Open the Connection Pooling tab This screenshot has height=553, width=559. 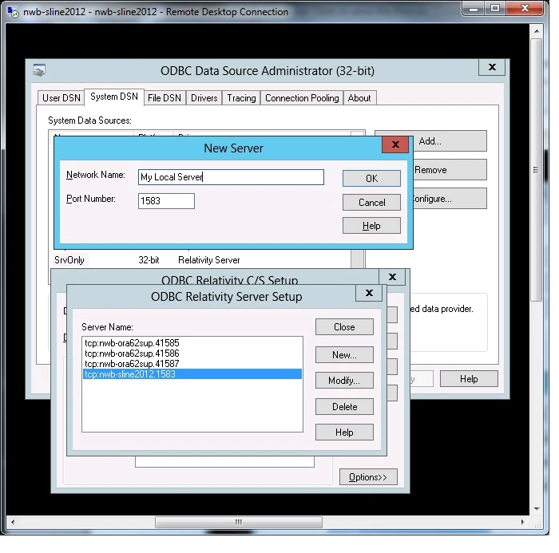pos(302,98)
